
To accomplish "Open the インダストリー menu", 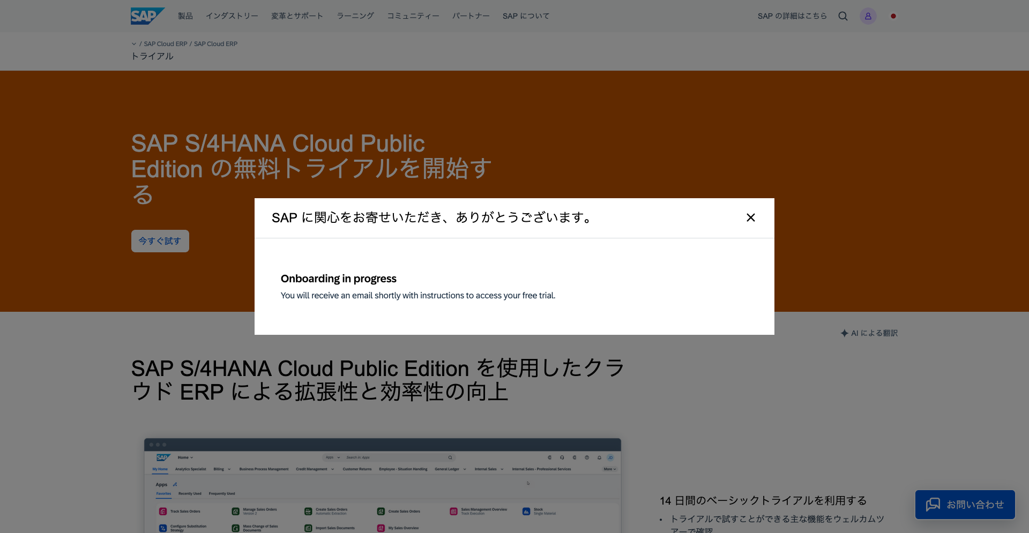I will tap(232, 16).
